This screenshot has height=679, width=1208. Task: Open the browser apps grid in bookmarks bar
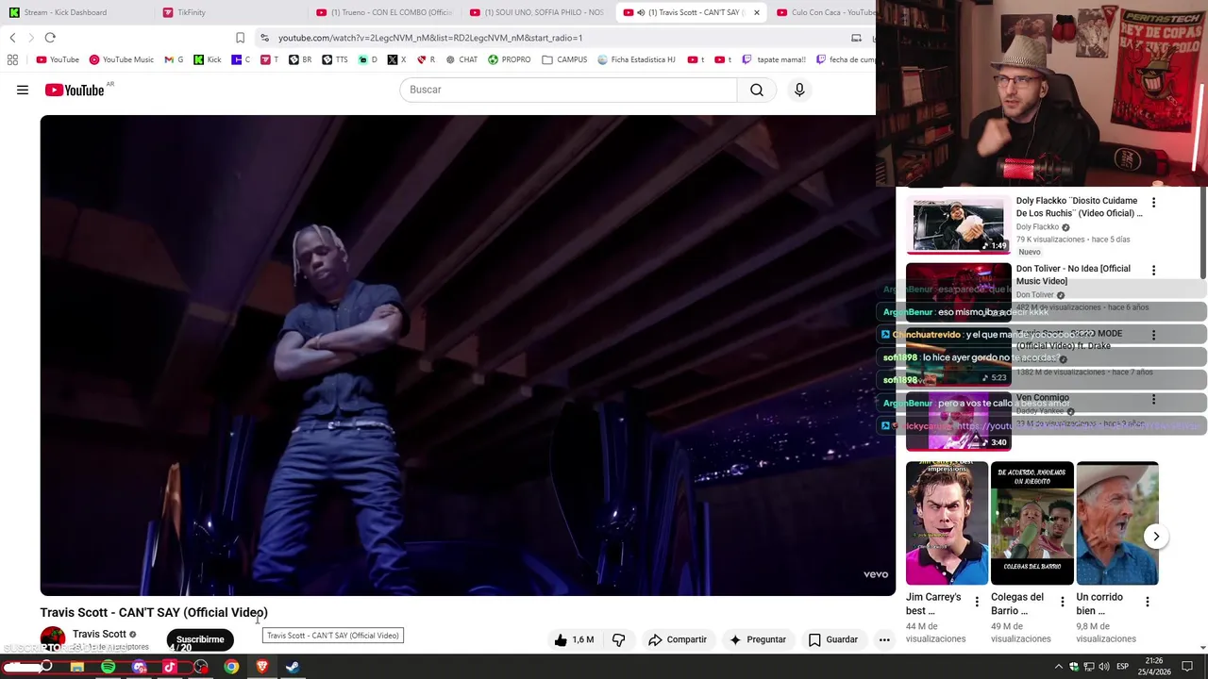click(x=12, y=59)
